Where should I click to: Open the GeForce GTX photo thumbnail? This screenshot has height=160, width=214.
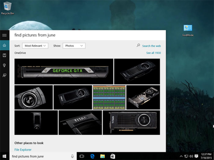coord(64,71)
